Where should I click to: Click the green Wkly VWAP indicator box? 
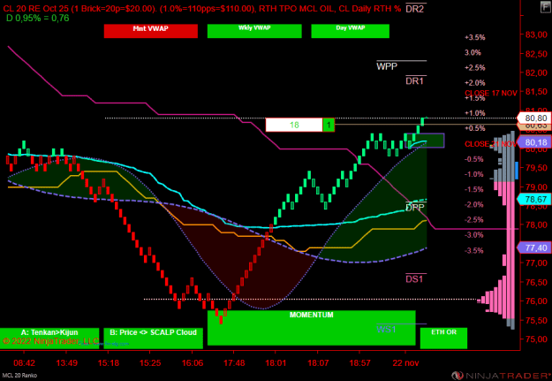tap(254, 31)
